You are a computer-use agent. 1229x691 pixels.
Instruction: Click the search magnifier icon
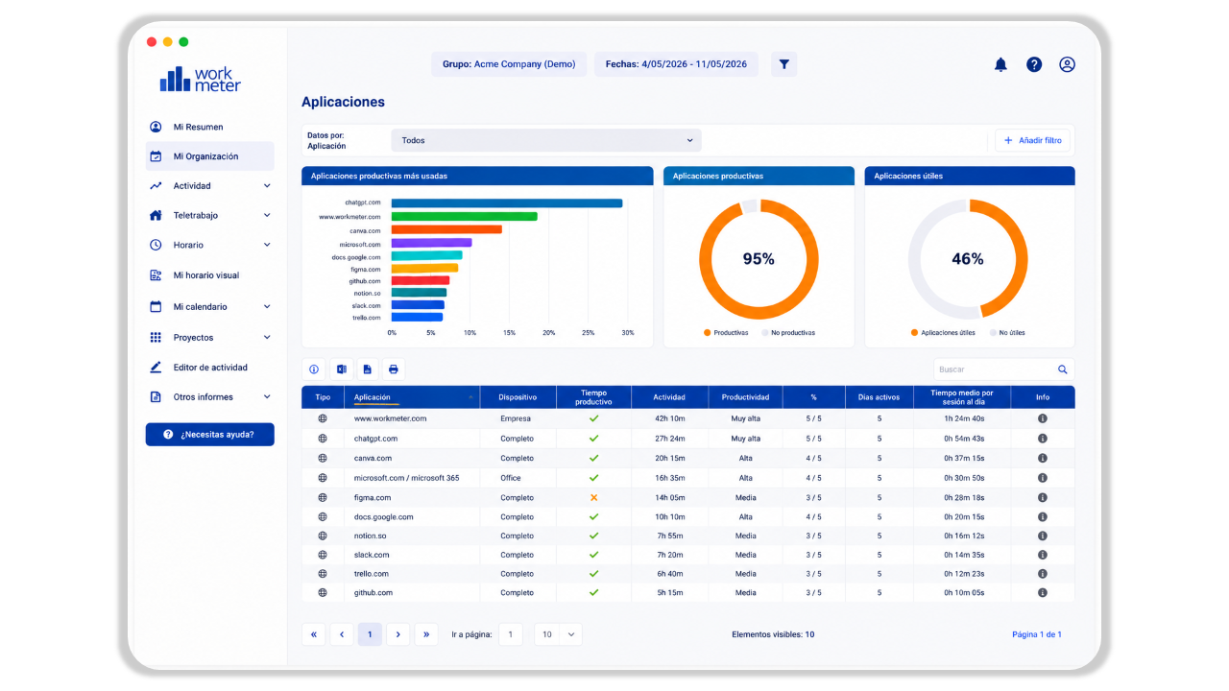[x=1063, y=369]
